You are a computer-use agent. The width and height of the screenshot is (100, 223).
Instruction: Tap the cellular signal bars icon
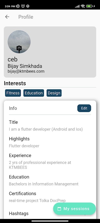[77, 6]
